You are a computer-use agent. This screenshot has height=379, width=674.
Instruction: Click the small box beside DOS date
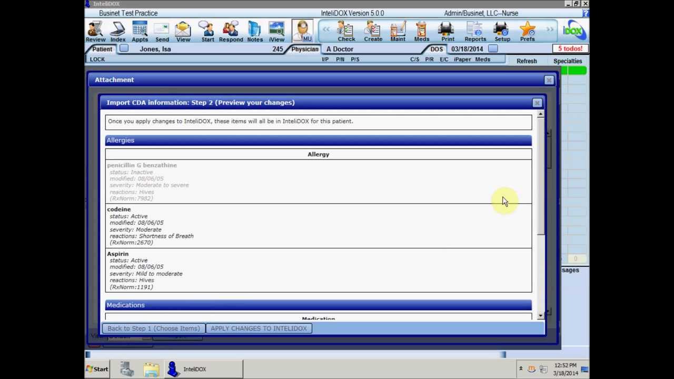click(493, 48)
